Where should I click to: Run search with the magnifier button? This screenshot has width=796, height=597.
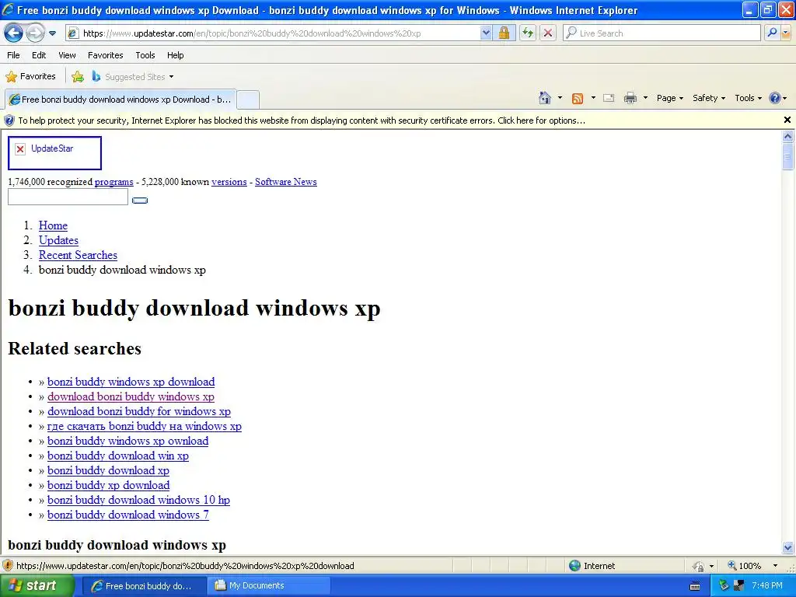pos(772,33)
